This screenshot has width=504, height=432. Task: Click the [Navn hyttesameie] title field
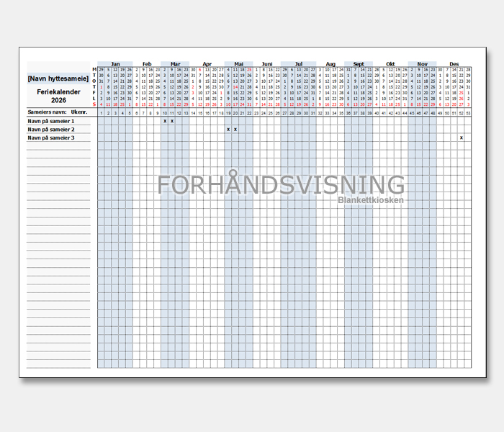click(x=58, y=78)
